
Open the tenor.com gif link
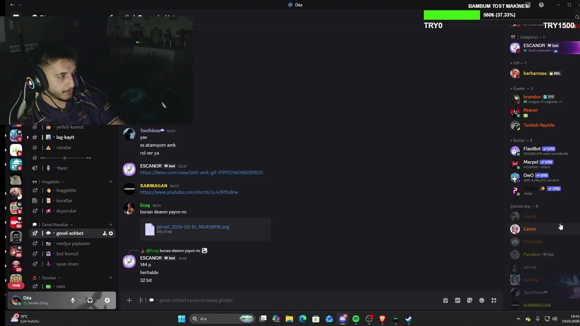(x=201, y=173)
